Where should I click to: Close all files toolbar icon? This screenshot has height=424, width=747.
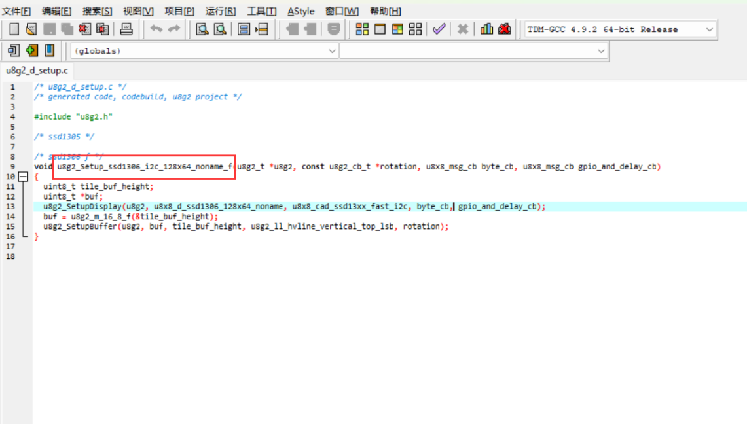[x=102, y=29]
